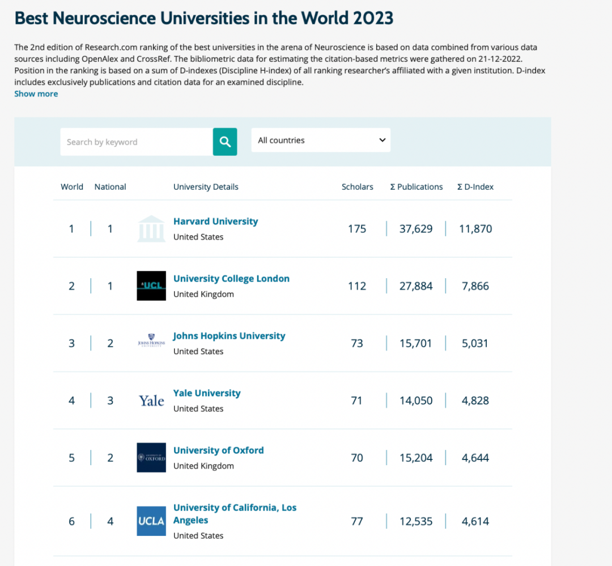Click Yale's publications value 14,050

coord(416,401)
